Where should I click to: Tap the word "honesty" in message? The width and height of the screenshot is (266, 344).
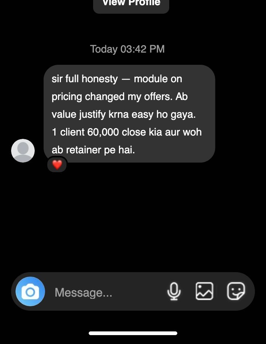coord(99,79)
